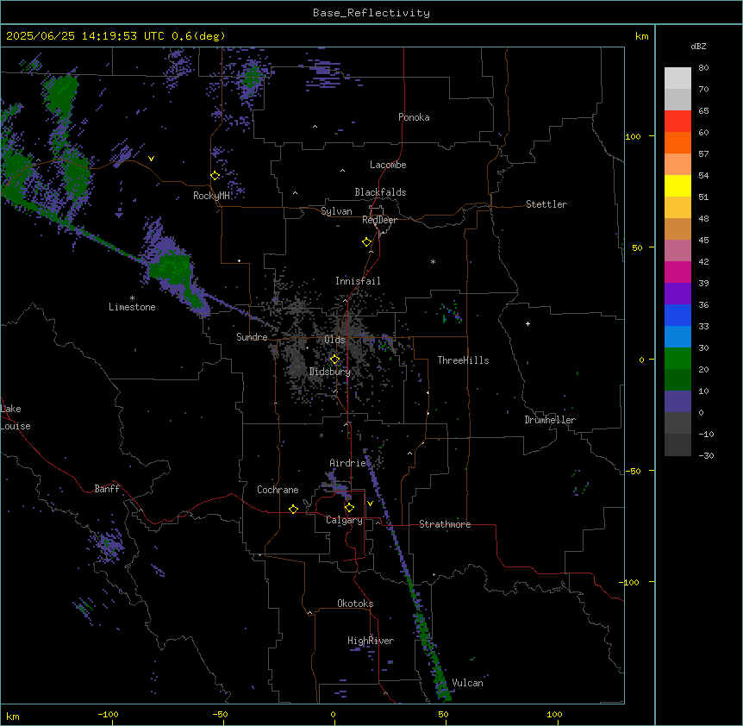Screen dimensions: 743x726
Task: Click the RedDeer city label
Action: pyautogui.click(x=379, y=220)
